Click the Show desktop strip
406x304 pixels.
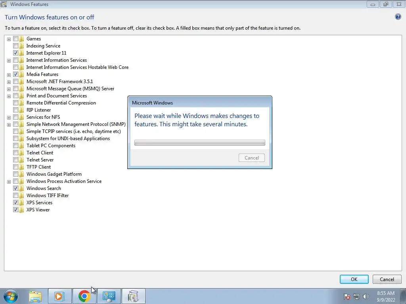click(x=403, y=296)
